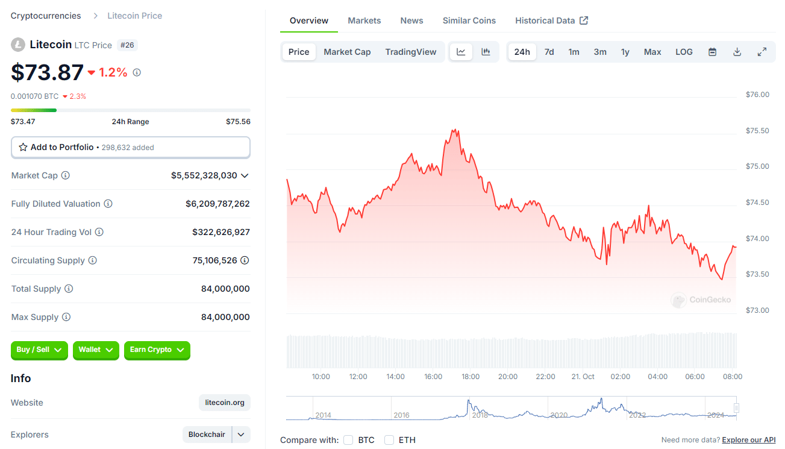Click the Litecoin logo icon
Image resolution: width=785 pixels, height=449 pixels.
tap(18, 45)
